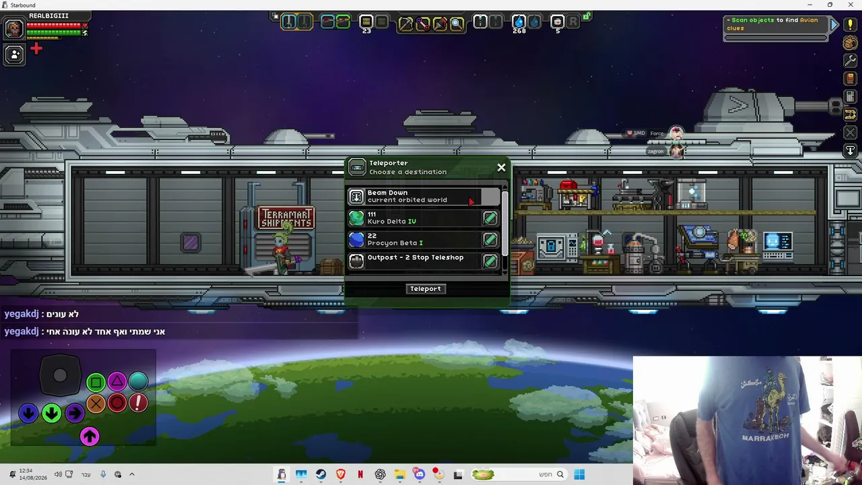Screen dimensions: 862x485
Task: Select the first blue-framed sword hotbar slot
Action: [289, 22]
